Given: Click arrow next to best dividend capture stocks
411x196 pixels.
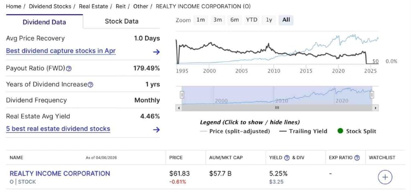Looking at the screenshot, I should [156, 52].
